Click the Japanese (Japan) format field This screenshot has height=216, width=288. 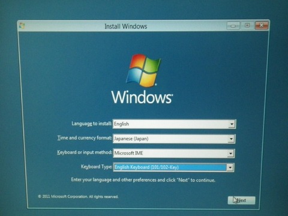click(x=174, y=139)
